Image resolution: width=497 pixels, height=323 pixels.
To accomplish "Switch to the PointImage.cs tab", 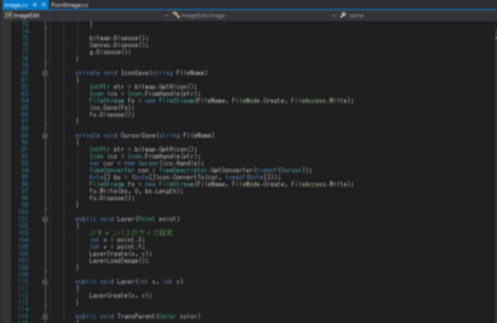I will (70, 5).
